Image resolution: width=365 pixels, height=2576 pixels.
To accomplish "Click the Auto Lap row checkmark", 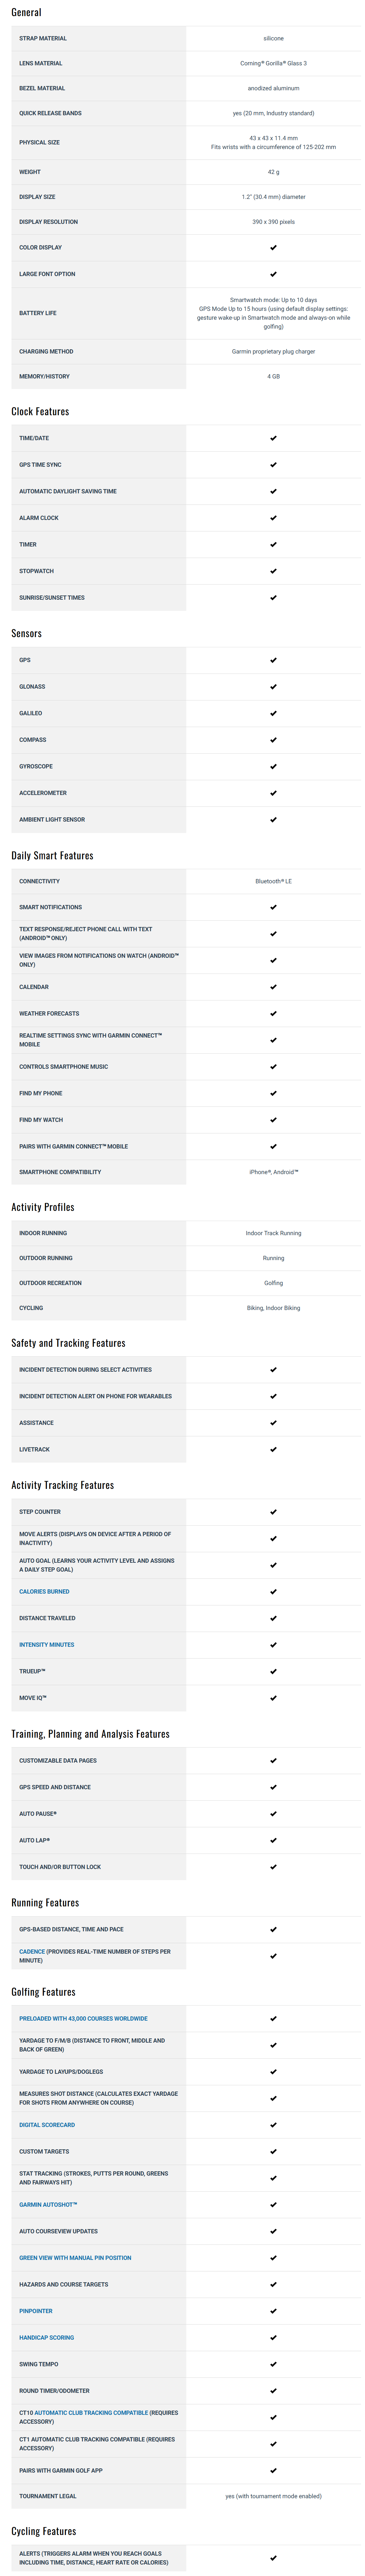I will coord(273,1840).
